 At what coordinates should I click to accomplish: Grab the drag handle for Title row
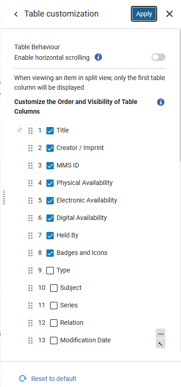click(30, 131)
